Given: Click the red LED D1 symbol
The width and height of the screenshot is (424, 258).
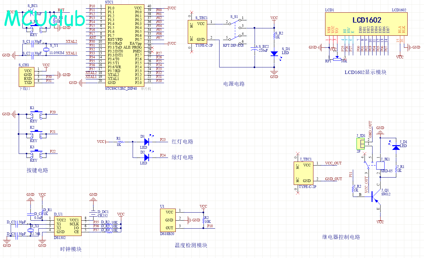Looking at the screenshot, I should pyautogui.click(x=146, y=142).
